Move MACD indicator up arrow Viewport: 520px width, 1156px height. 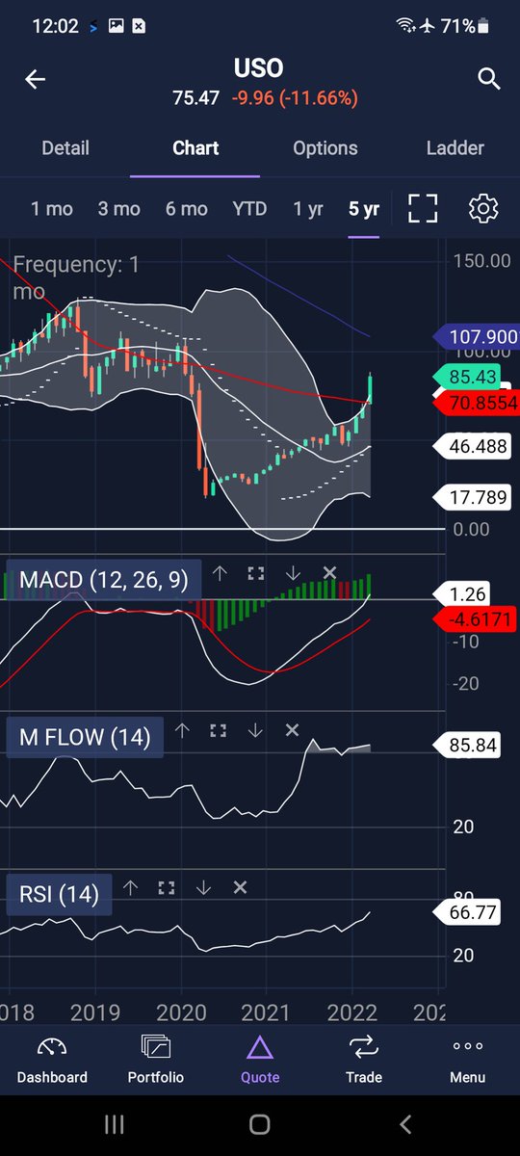(x=220, y=573)
